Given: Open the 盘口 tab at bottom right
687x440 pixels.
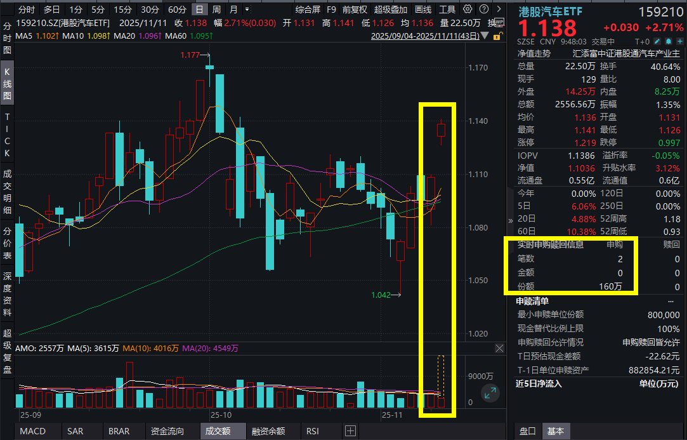Looking at the screenshot, I should pyautogui.click(x=528, y=431).
